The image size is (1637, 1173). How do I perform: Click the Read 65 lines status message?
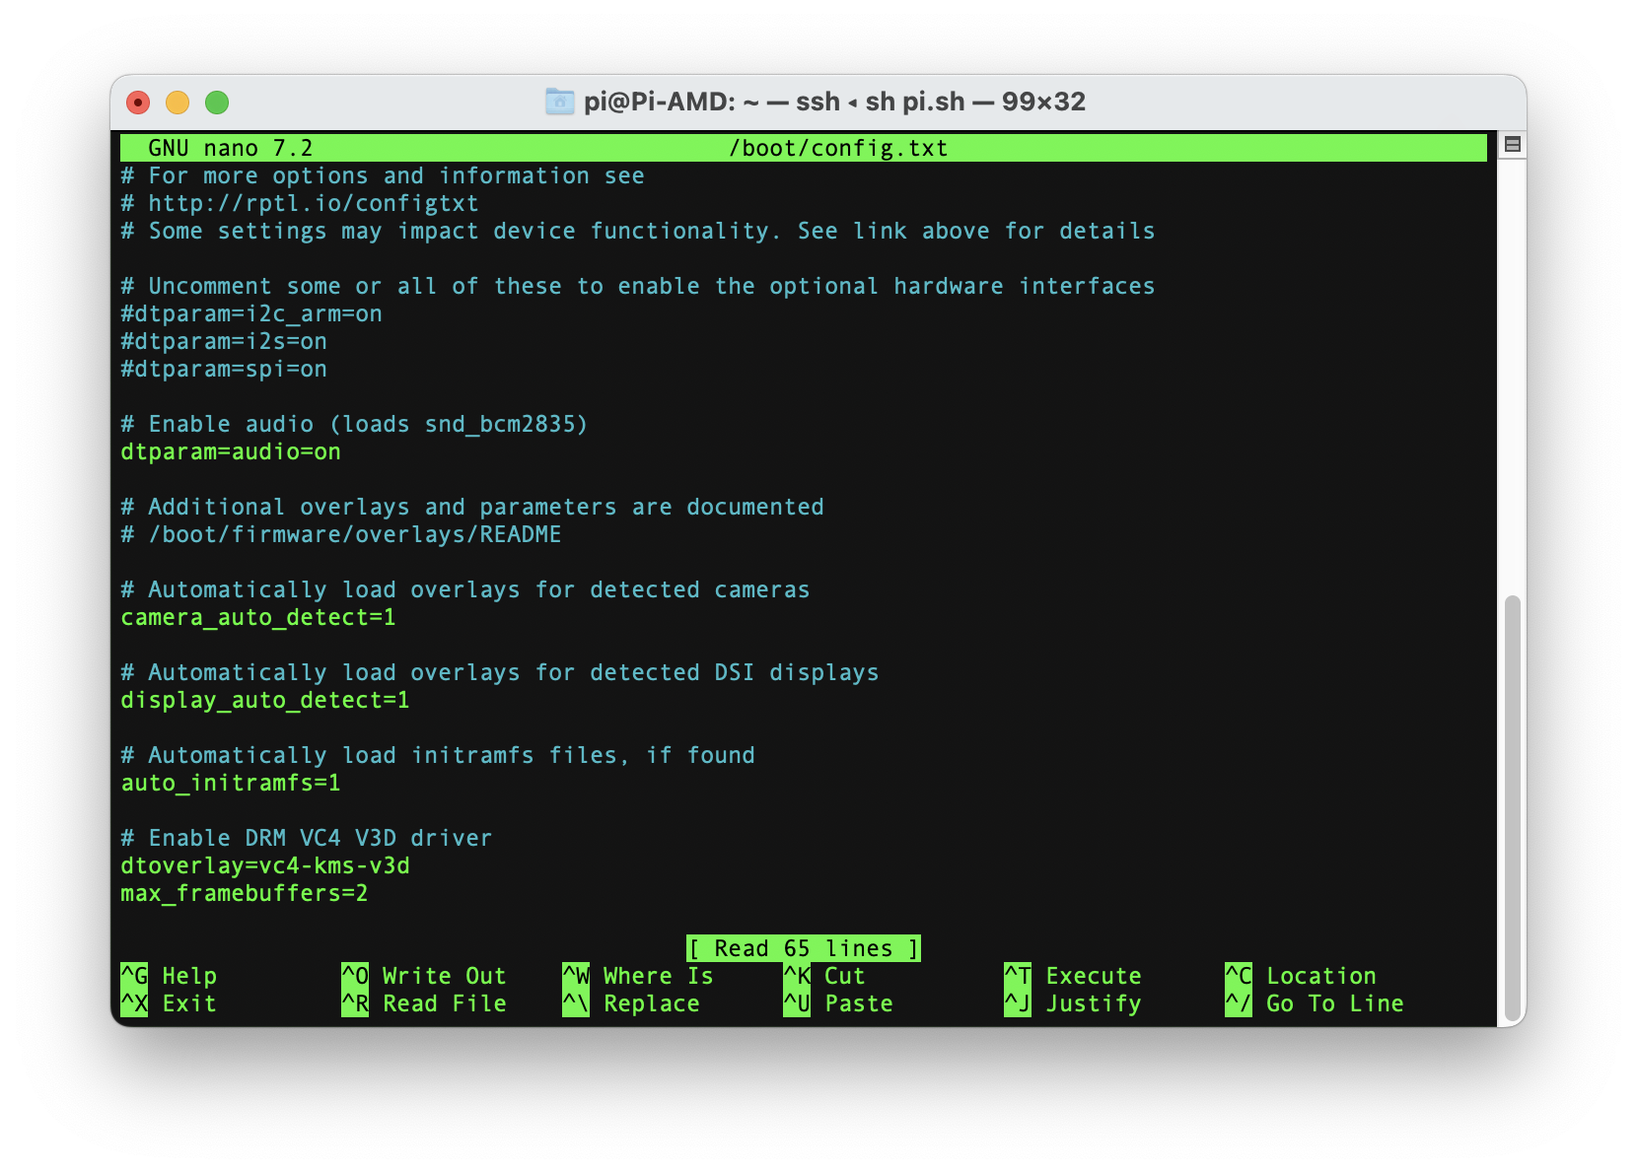pos(804,947)
